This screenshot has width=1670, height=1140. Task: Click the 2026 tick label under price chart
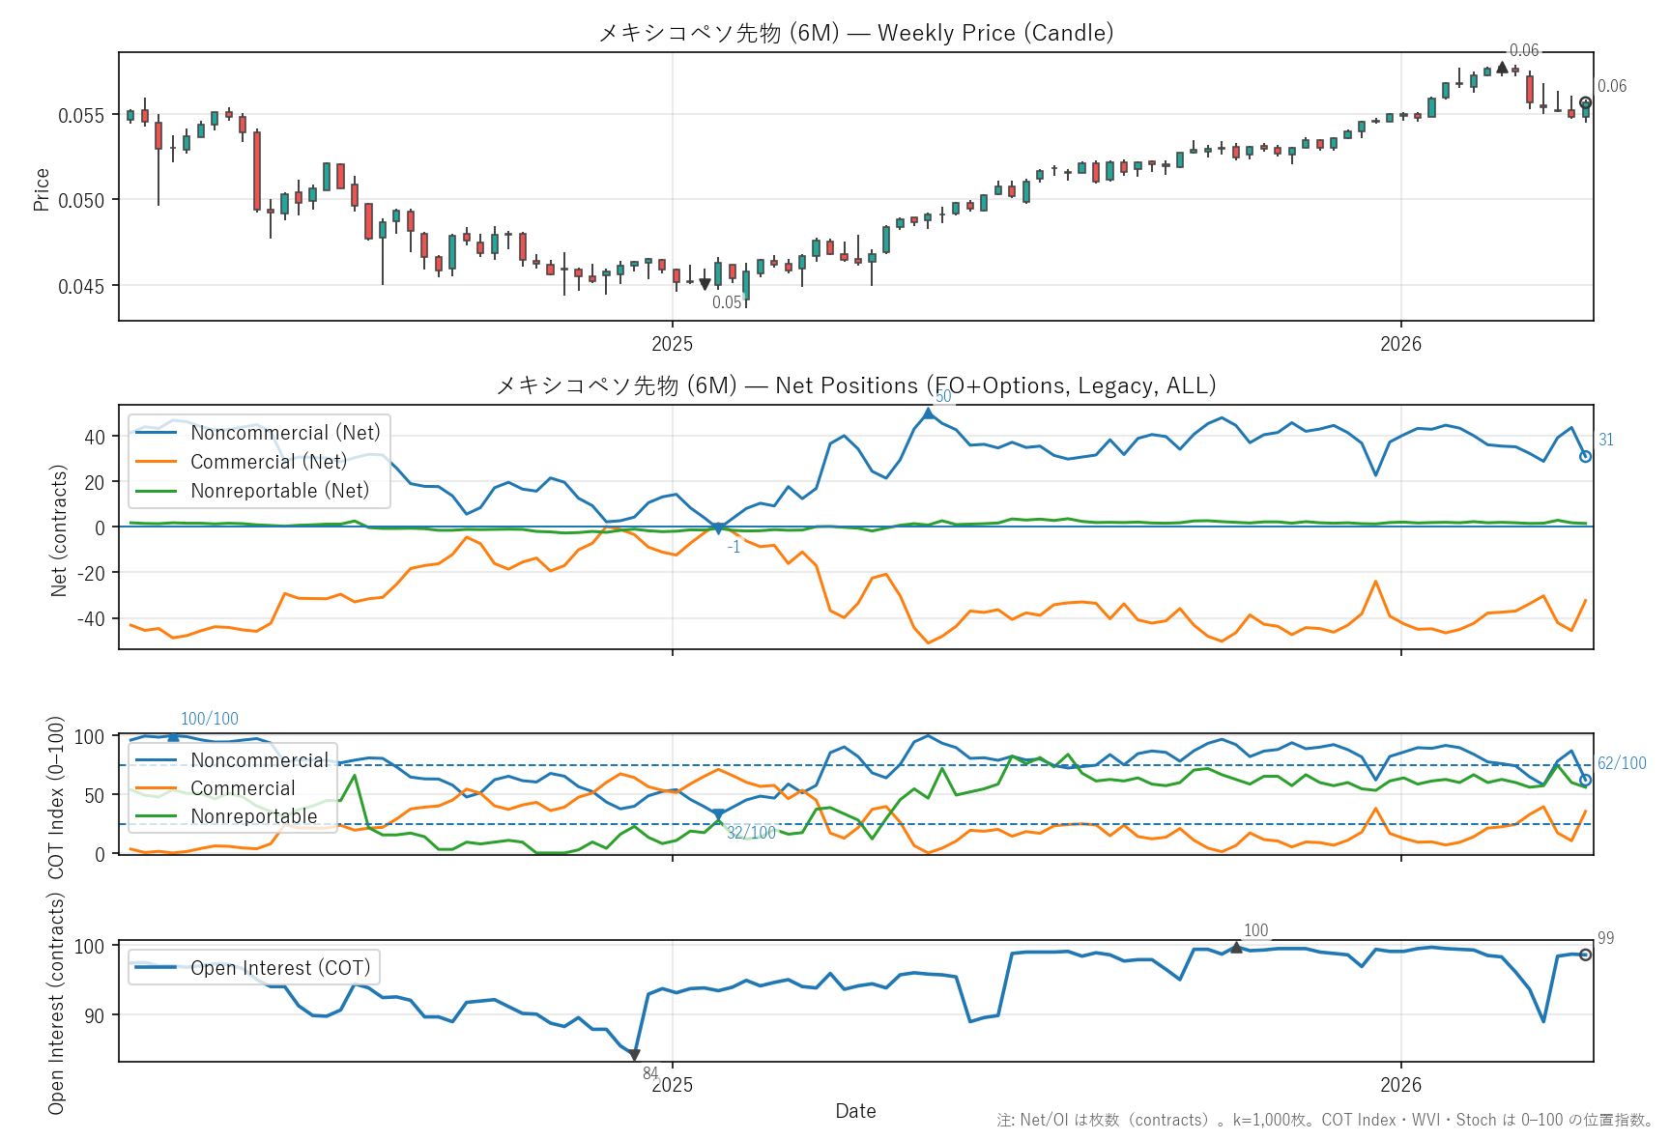1400,344
